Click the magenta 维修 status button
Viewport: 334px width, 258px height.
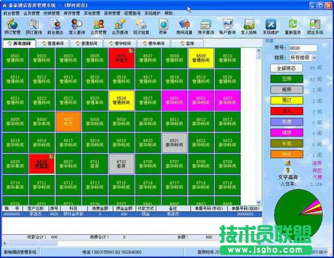click(286, 133)
